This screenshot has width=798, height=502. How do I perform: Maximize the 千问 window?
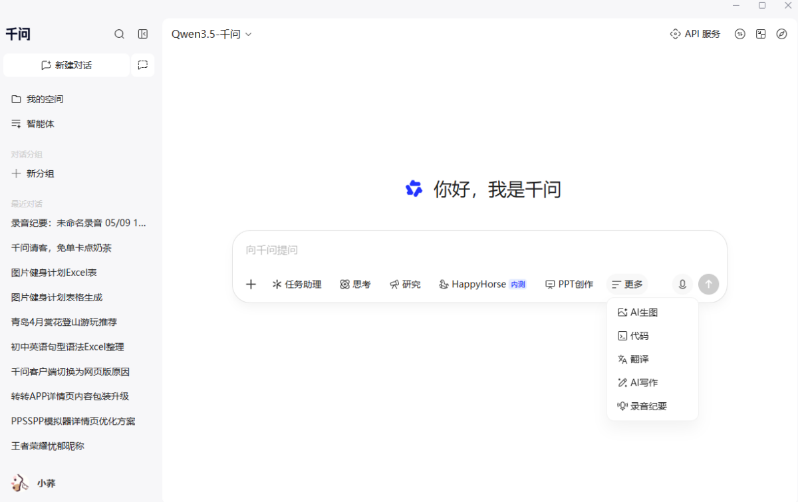point(762,5)
